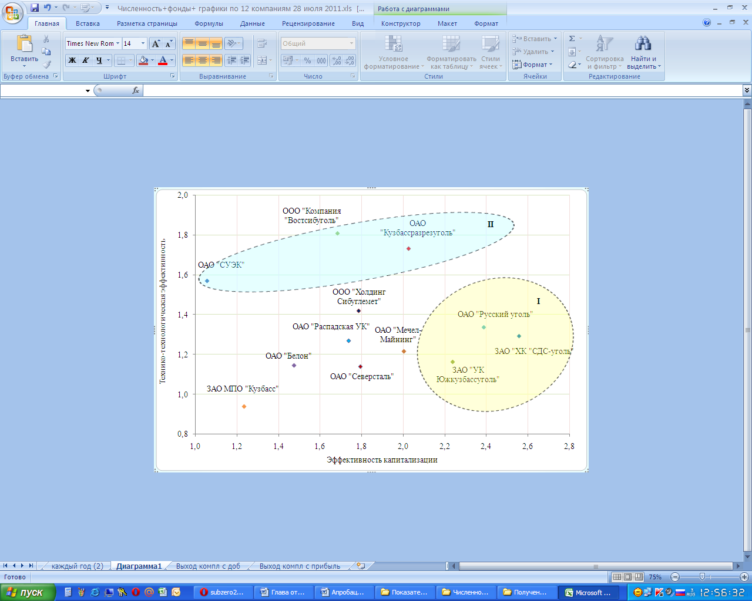Click the AutoSum sigma icon
The width and height of the screenshot is (752, 601).
coord(572,39)
